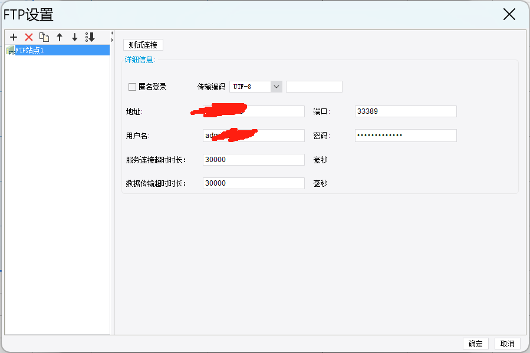The image size is (530, 353).
Task: Select FTP站点1 in the site list
Action: [x=57, y=50]
